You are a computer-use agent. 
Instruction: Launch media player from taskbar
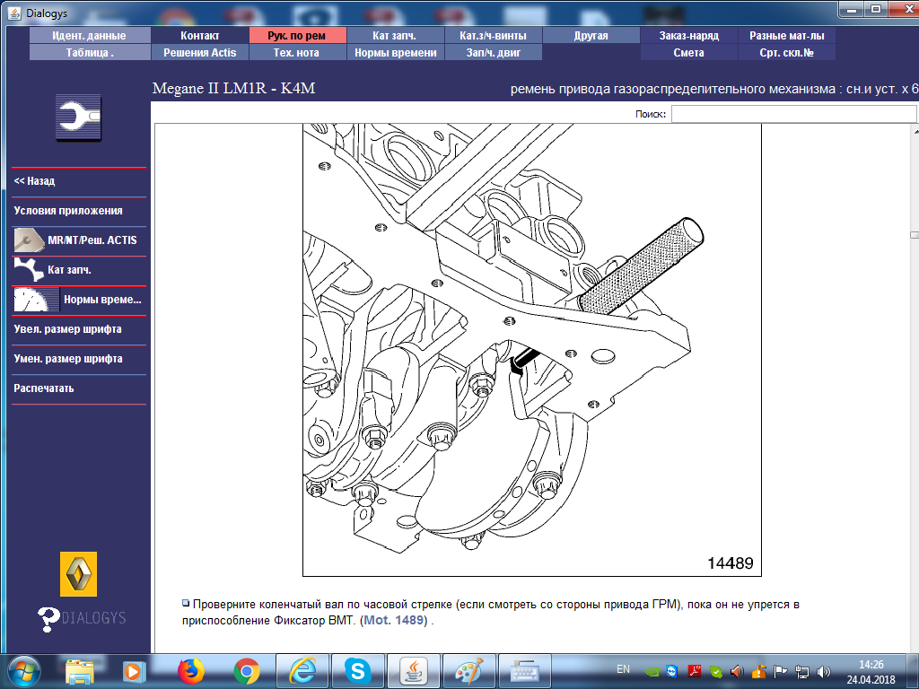(x=133, y=671)
